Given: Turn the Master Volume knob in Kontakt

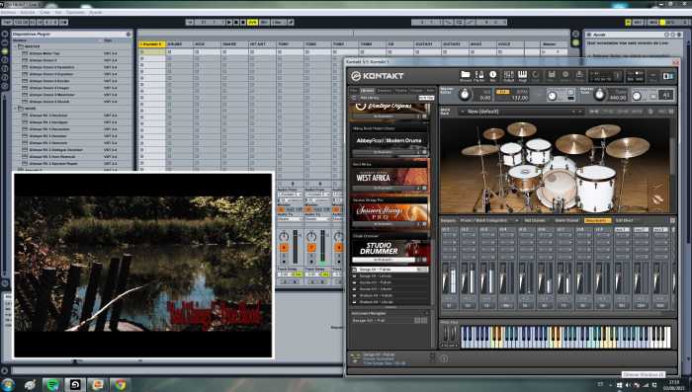Looking at the screenshot, I should [x=465, y=95].
